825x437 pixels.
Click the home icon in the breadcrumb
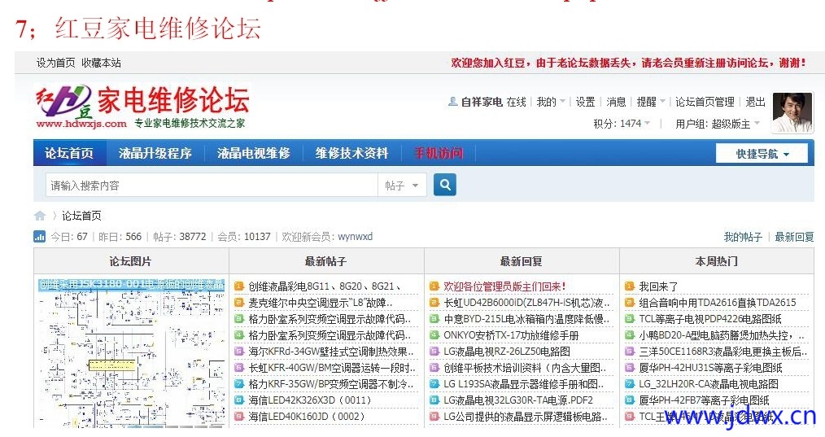click(x=40, y=216)
